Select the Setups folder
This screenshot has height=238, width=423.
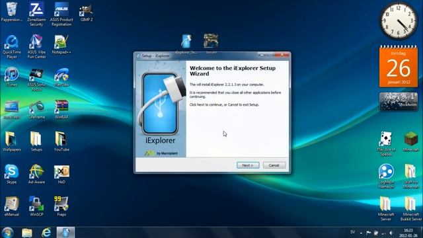[36, 141]
